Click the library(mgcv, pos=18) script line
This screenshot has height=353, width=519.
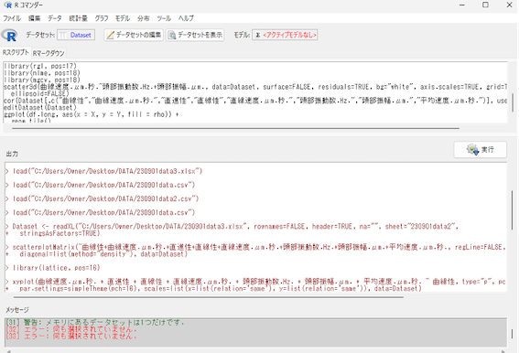42,80
